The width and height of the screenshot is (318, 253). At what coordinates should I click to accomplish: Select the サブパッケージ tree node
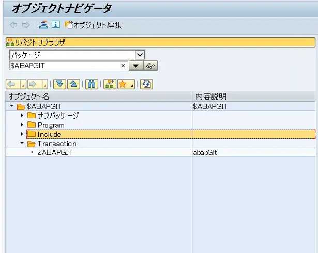point(58,116)
